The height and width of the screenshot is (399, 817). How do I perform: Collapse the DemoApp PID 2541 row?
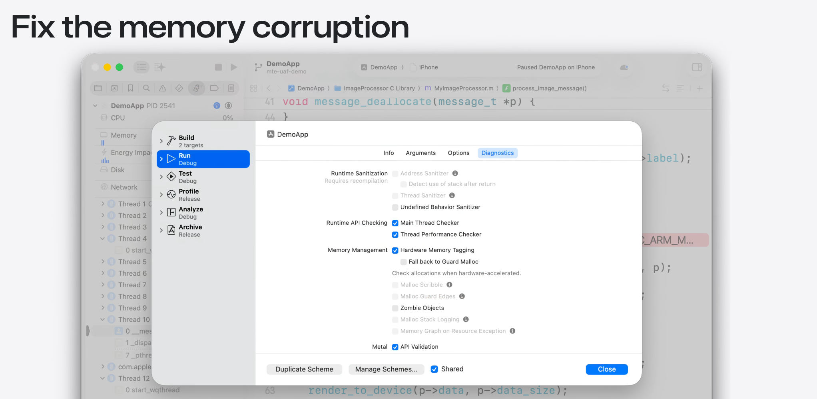click(x=95, y=106)
